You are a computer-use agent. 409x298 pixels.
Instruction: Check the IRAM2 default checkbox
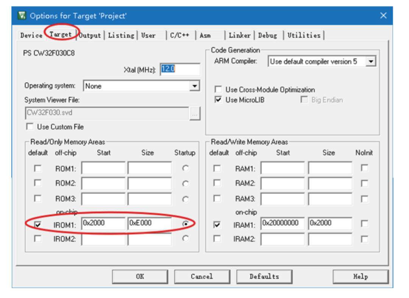click(217, 239)
